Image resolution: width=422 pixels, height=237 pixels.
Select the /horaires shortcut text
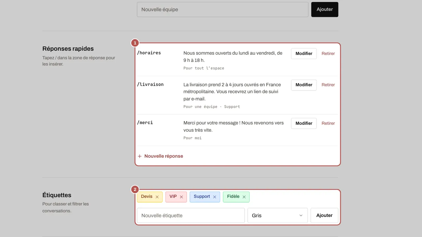[x=149, y=53]
